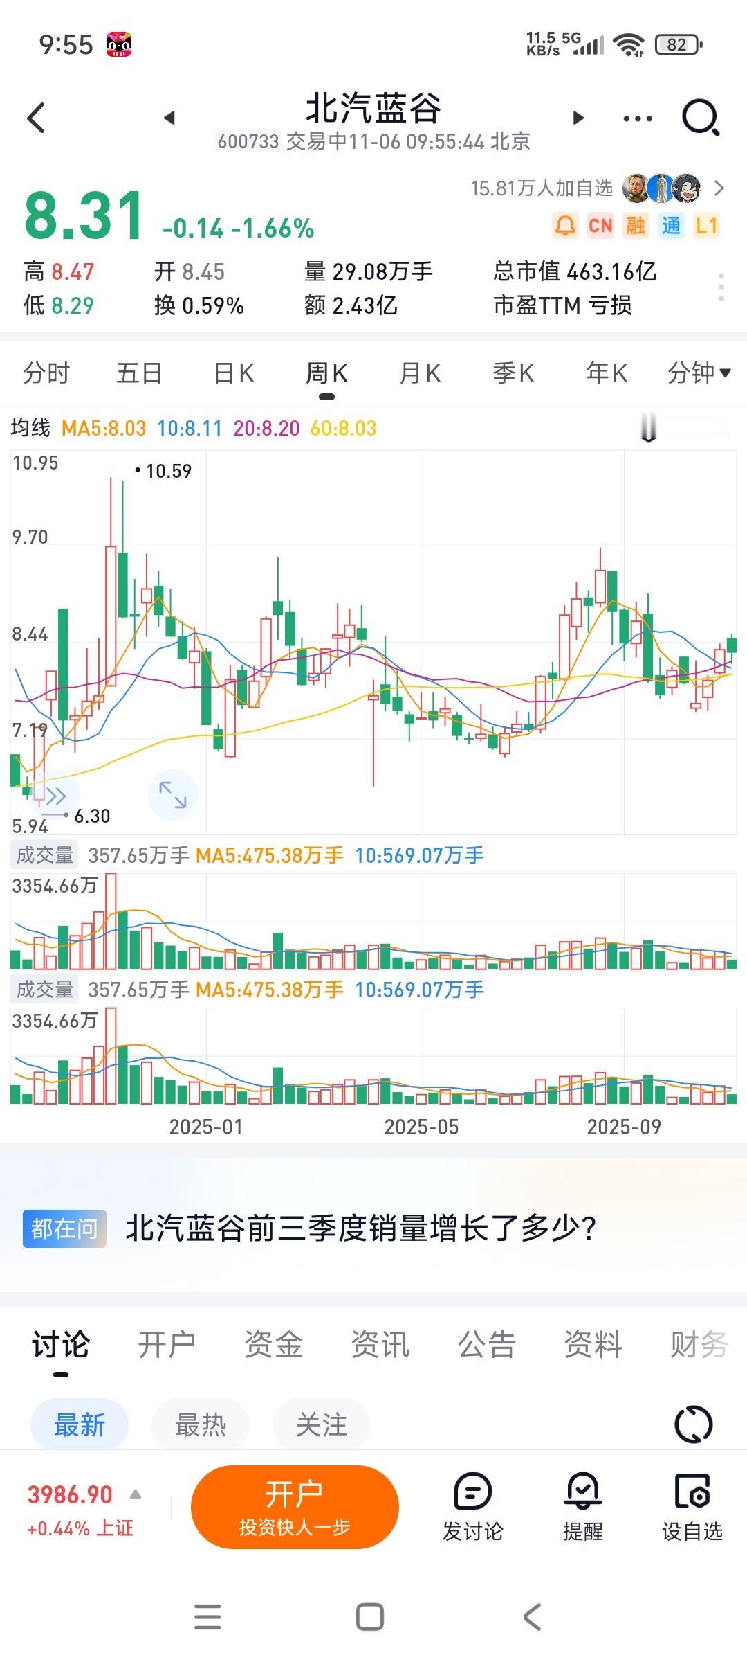Open Android recent apps menu button
The image size is (747, 1662).
(207, 1617)
